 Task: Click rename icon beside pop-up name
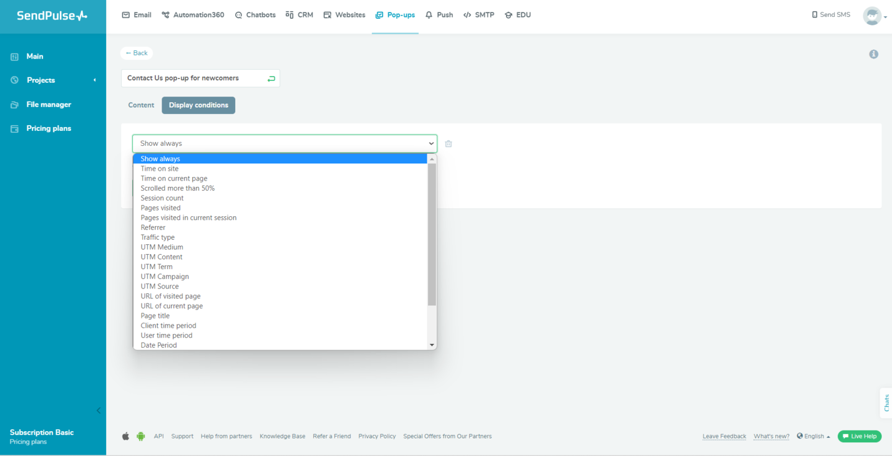pos(271,78)
